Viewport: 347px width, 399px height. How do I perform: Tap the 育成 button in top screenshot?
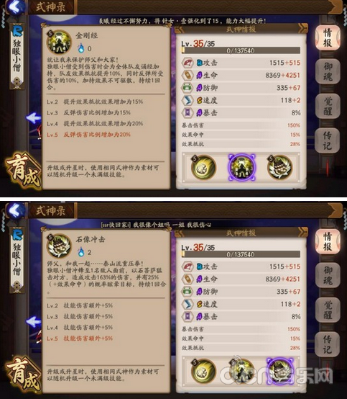(x=24, y=169)
